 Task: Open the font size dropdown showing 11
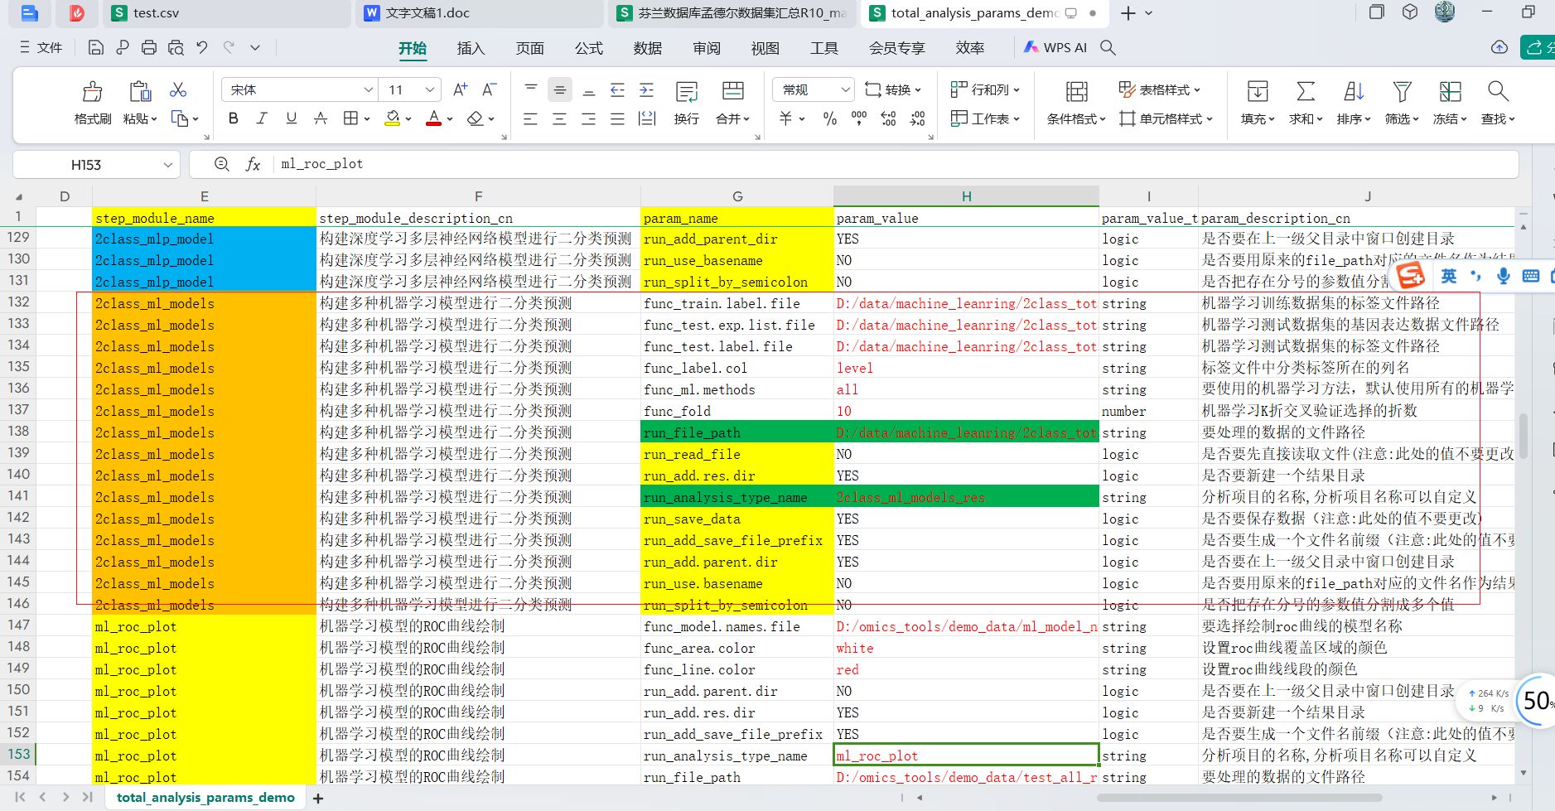pos(430,89)
